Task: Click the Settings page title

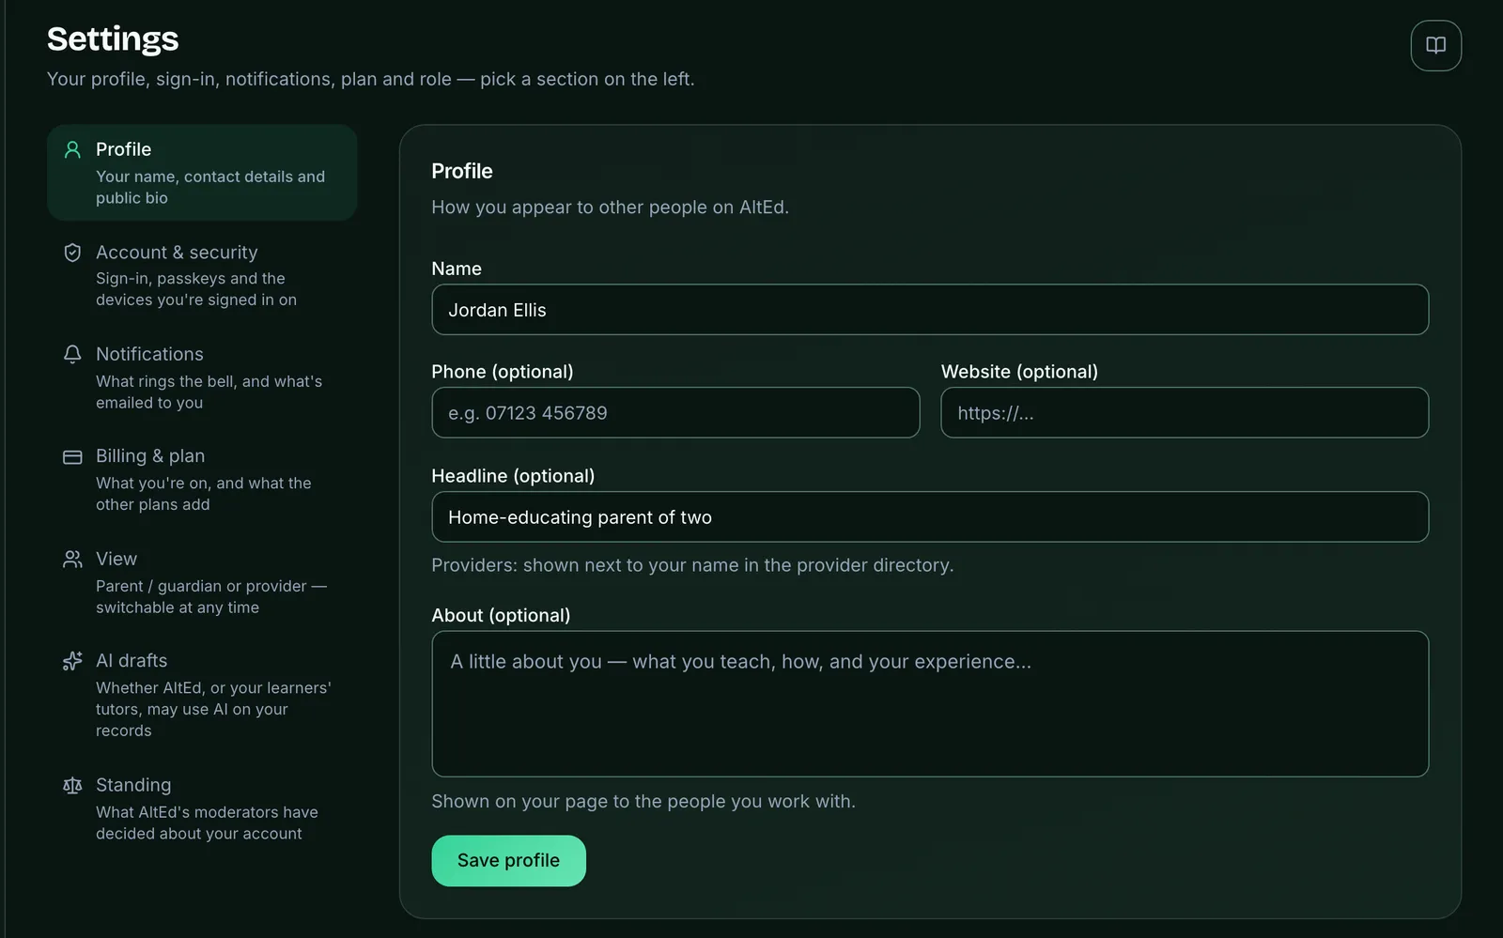Action: point(113,39)
